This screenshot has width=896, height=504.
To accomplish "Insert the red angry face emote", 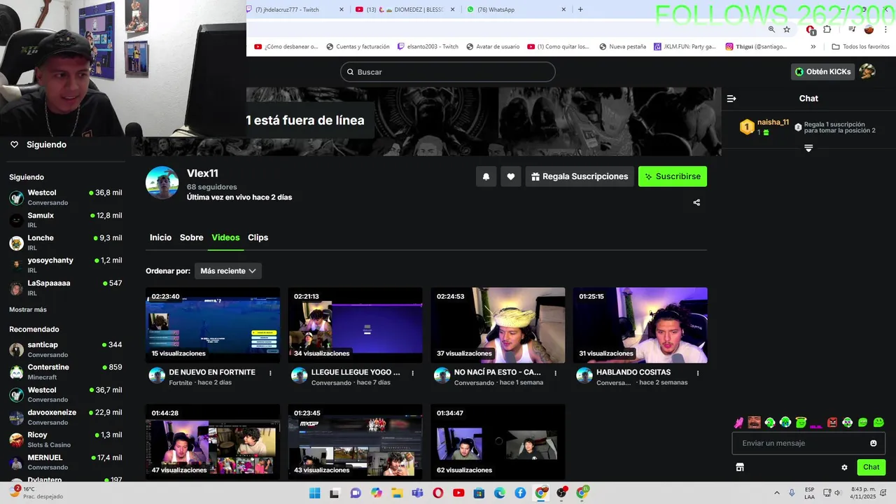I will coord(832,423).
